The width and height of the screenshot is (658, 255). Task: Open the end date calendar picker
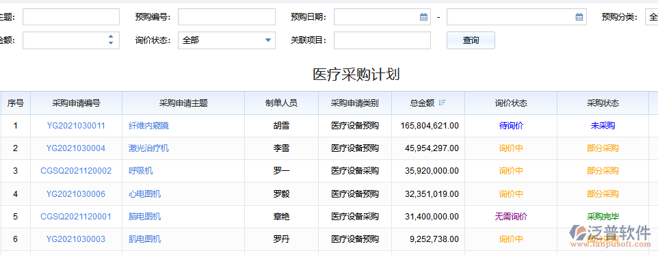[x=579, y=17]
